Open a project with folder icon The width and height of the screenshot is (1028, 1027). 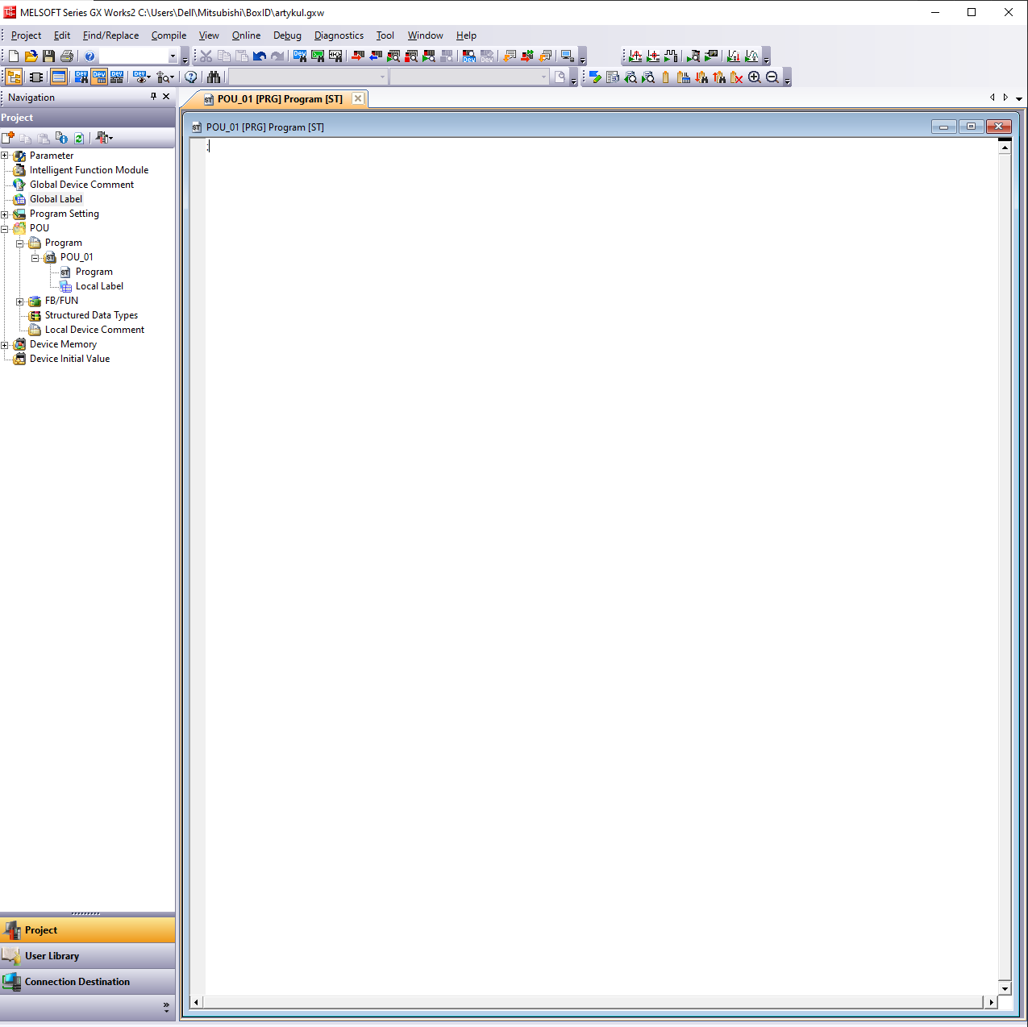31,56
